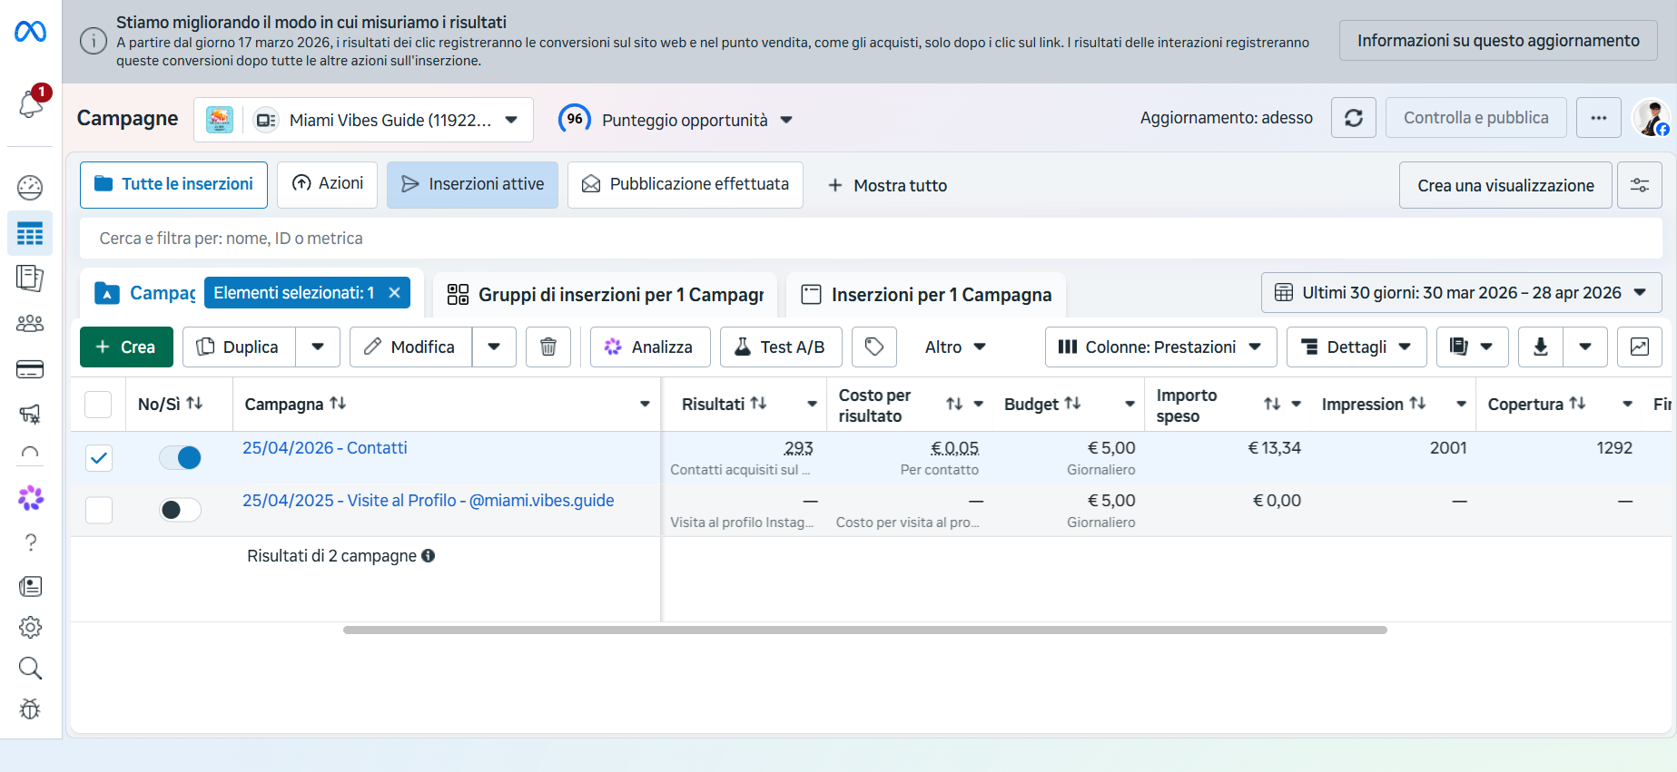The image size is (1677, 772).
Task: Check the Visite al Profilo campaign checkbox
Action: coord(99,510)
